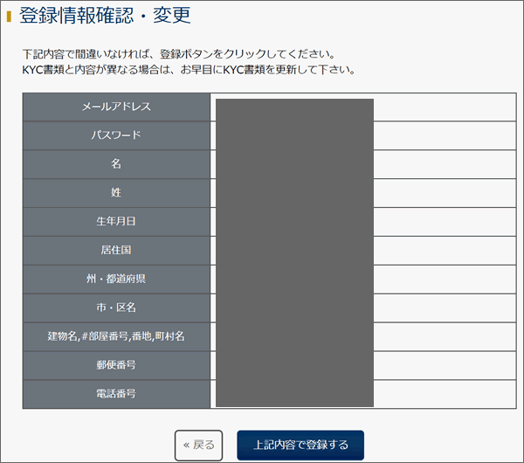
Task: Click the value cell in the 電話番号 row
Action: [363, 394]
